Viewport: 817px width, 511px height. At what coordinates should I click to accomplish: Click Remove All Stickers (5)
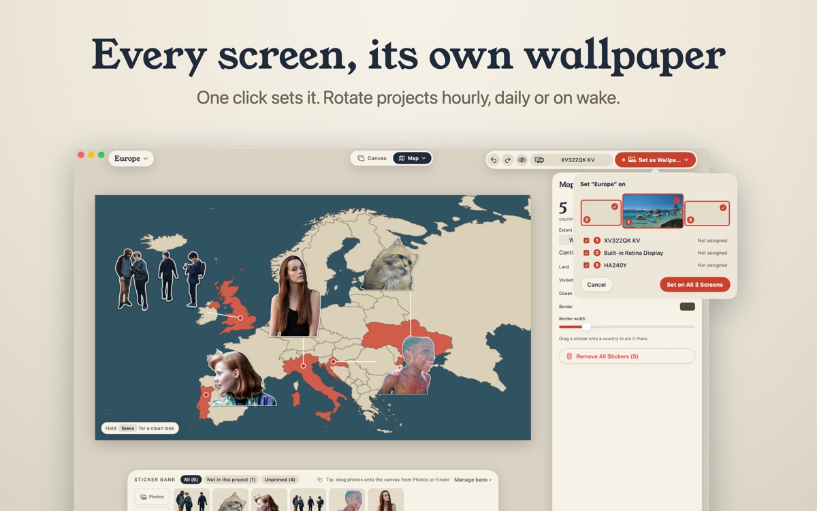tap(626, 356)
